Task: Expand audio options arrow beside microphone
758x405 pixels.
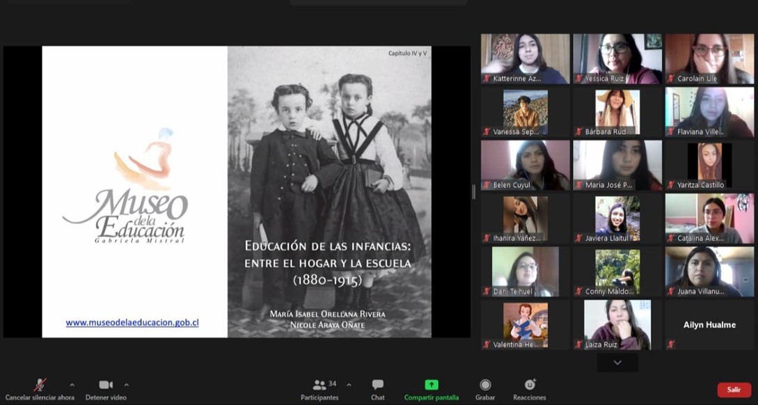Action: click(72, 386)
